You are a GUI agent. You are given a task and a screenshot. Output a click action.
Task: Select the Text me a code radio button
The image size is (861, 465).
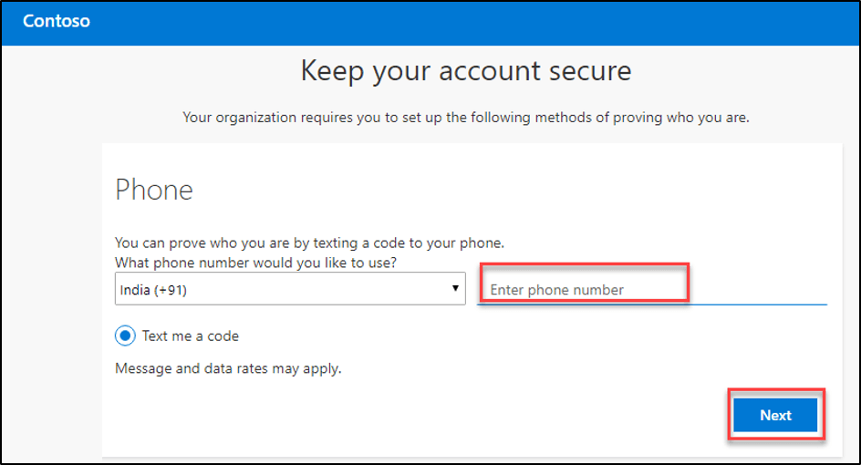125,336
